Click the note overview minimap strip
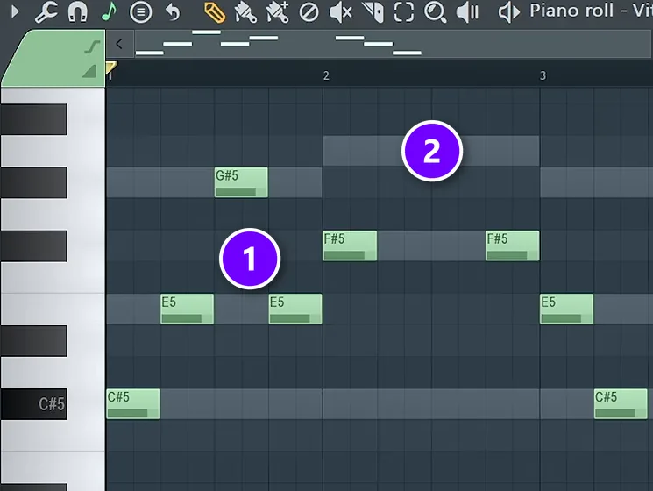 tap(393, 44)
